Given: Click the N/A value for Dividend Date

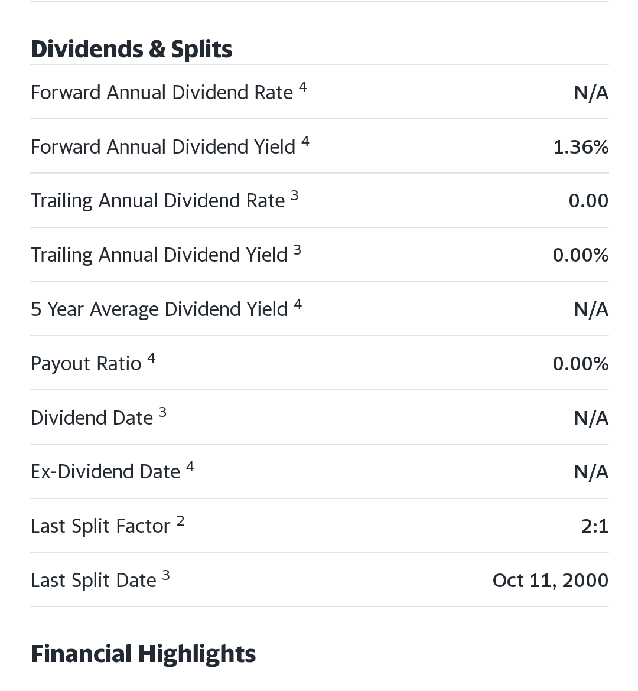Looking at the screenshot, I should (591, 418).
